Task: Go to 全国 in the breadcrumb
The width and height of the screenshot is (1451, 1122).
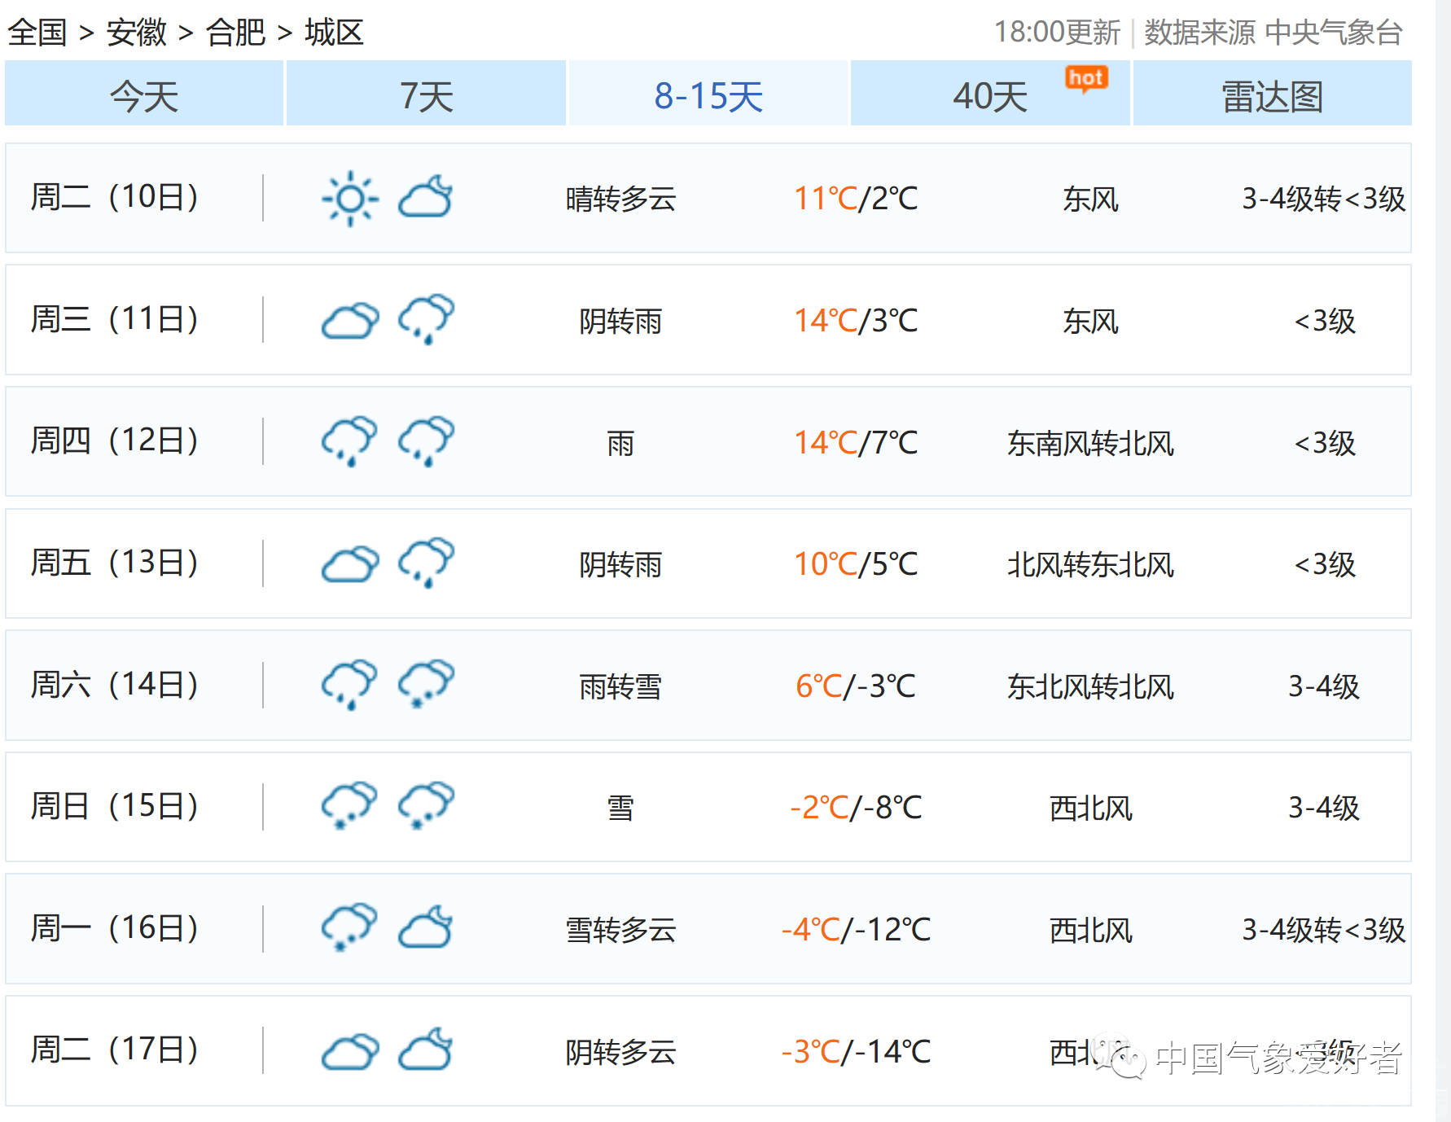Action: [x=37, y=33]
